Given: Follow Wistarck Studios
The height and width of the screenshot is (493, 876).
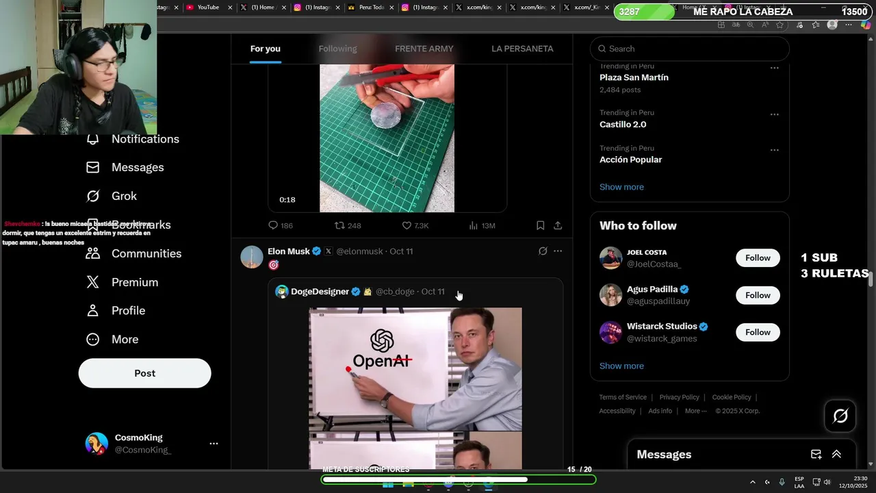Looking at the screenshot, I should point(758,332).
